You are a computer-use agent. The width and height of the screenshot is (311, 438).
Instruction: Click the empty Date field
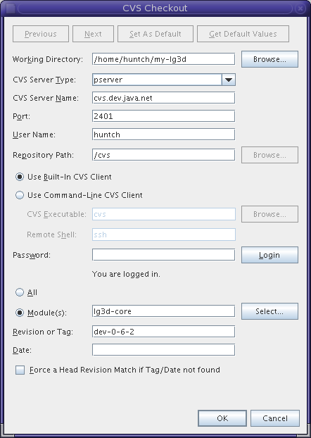point(164,350)
